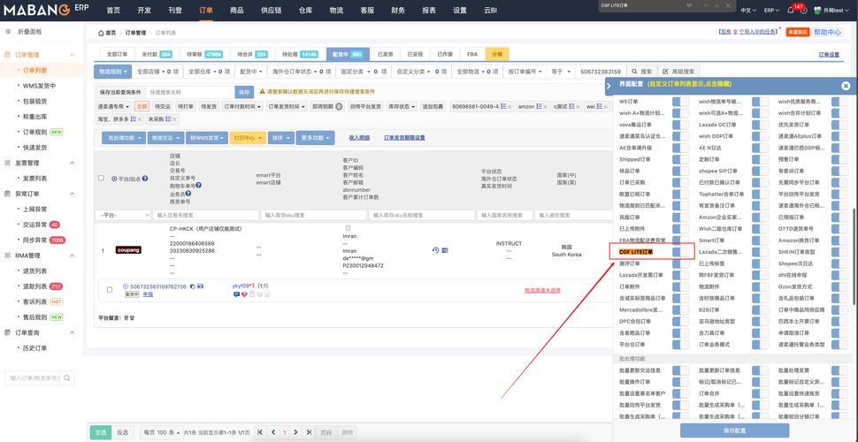Click the clock icon on 即将到期 filter
Image resolution: width=858 pixels, height=442 pixels.
coord(339,106)
